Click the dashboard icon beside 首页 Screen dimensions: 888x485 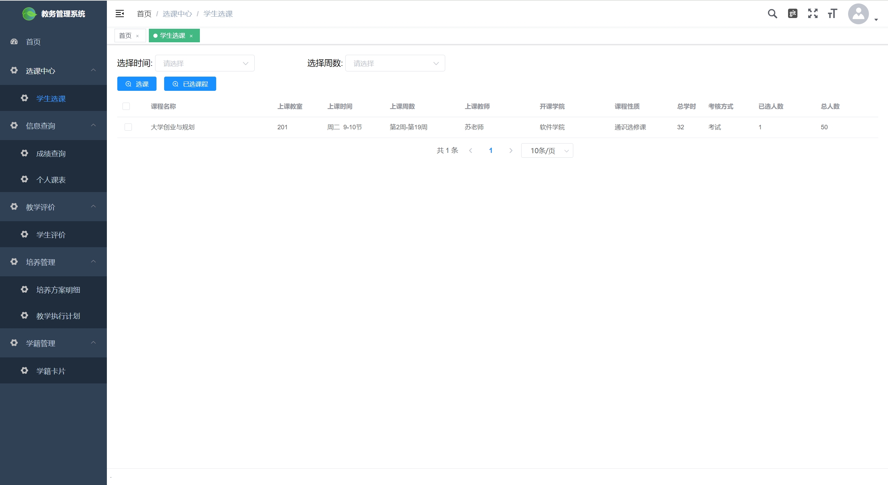point(14,42)
